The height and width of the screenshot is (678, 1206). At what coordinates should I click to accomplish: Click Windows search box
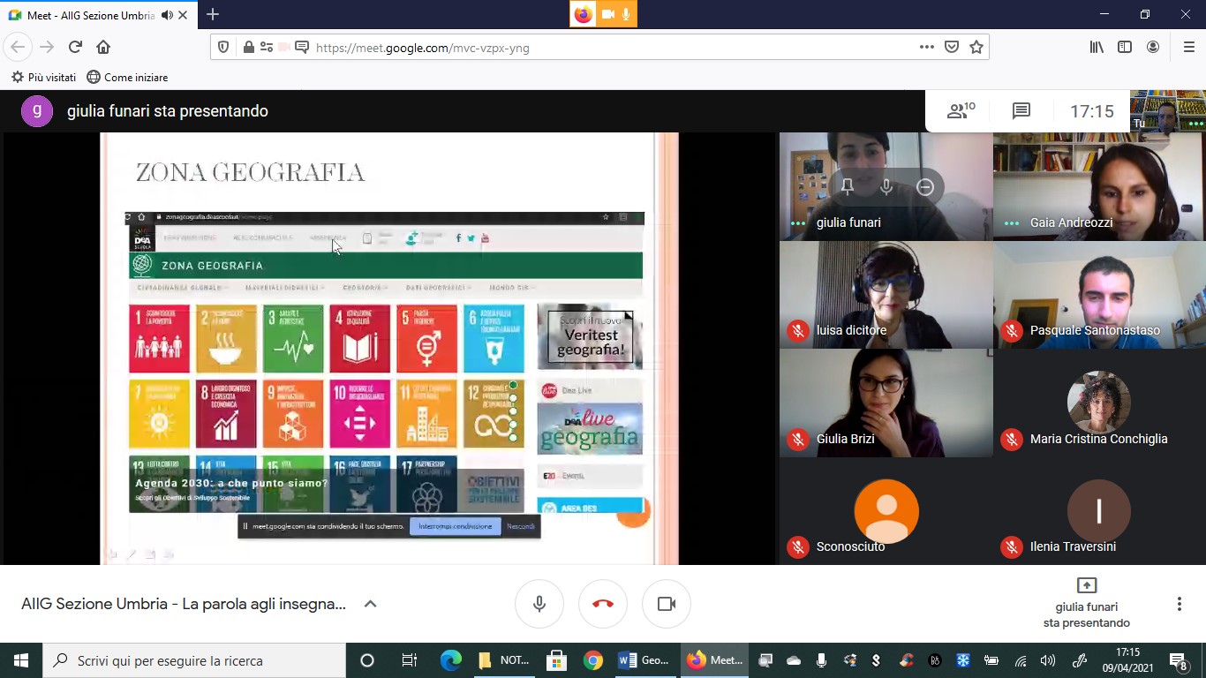[x=194, y=660]
